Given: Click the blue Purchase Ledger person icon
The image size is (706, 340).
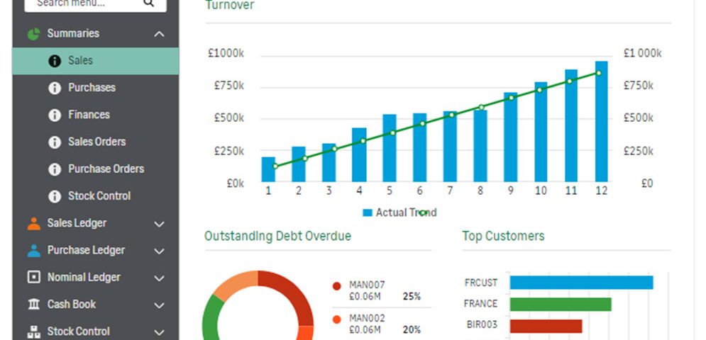Looking at the screenshot, I should point(34,251).
